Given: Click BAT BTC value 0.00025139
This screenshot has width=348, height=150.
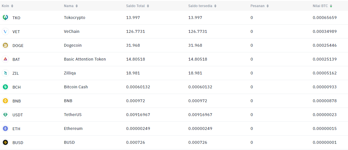Looking at the screenshot, I should pyautogui.click(x=325, y=59).
